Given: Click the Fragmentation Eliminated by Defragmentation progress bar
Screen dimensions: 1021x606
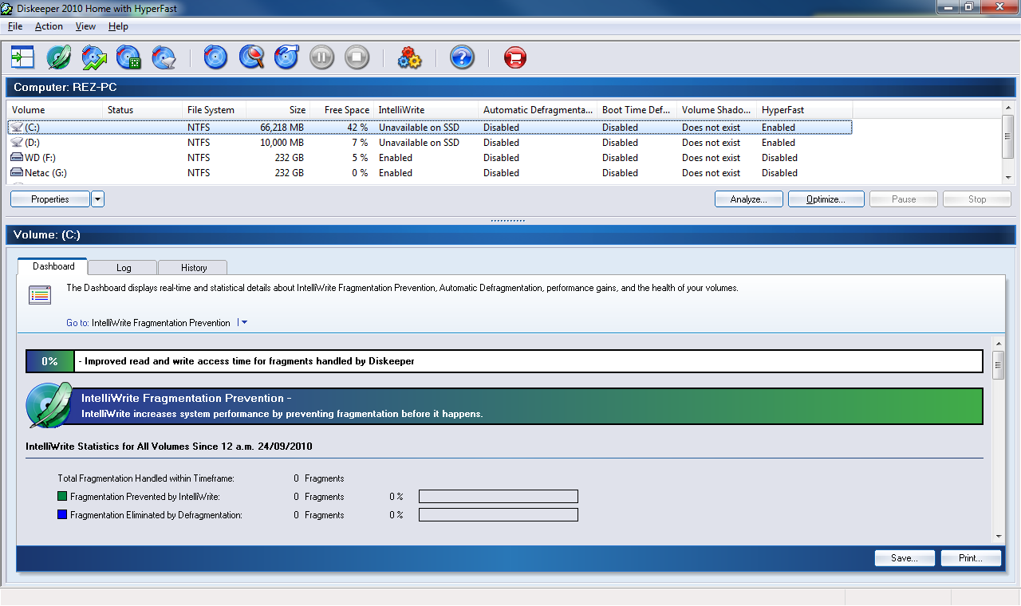Looking at the screenshot, I should (499, 515).
